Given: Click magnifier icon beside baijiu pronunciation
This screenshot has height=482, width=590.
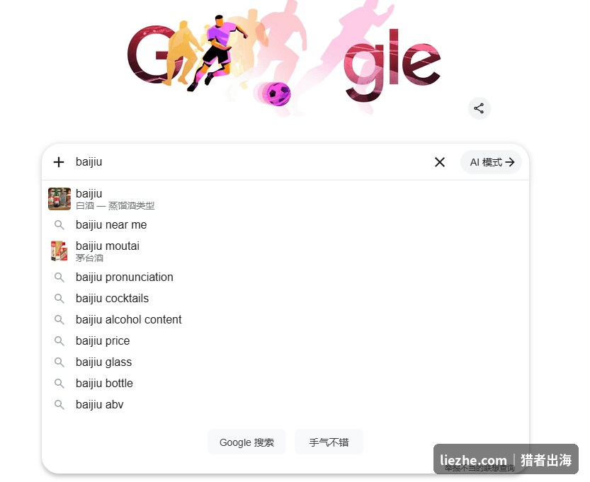Looking at the screenshot, I should coord(59,277).
